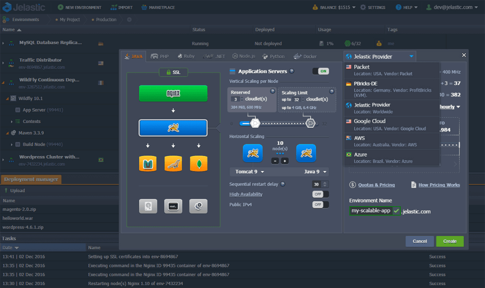Click the How Pricing Works document icon
Image resolution: width=485 pixels, height=288 pixels.
click(x=413, y=185)
